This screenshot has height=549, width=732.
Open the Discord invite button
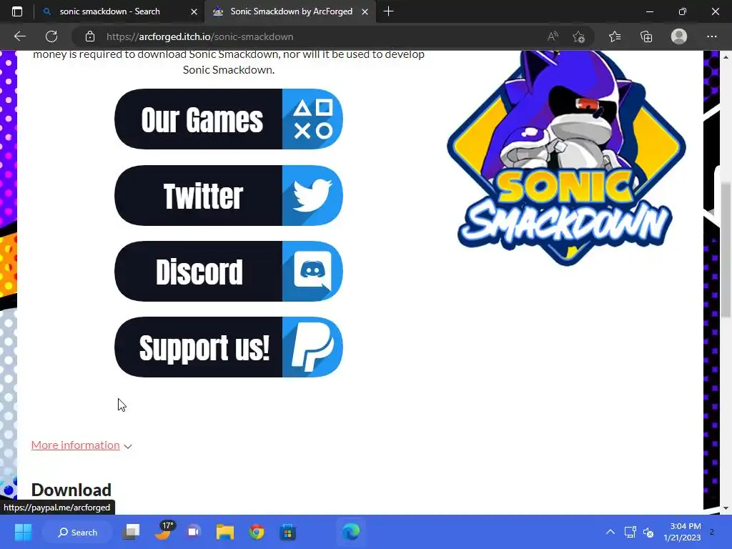(x=228, y=271)
